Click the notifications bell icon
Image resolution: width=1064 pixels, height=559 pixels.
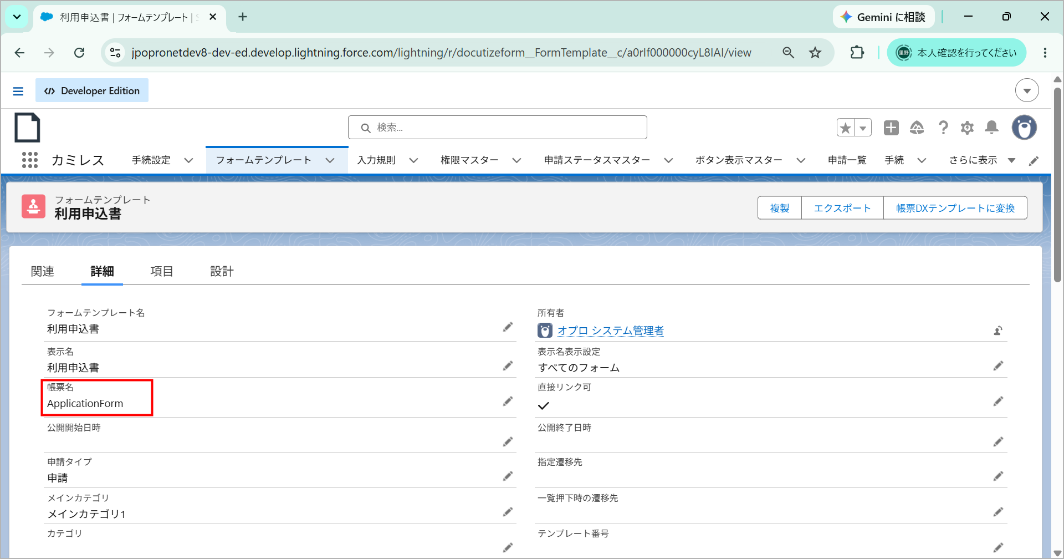[991, 128]
